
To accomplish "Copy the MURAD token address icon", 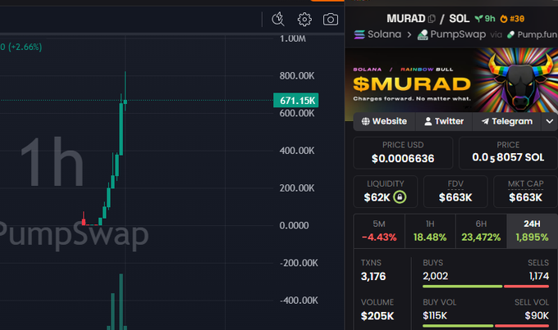I will coord(432,19).
